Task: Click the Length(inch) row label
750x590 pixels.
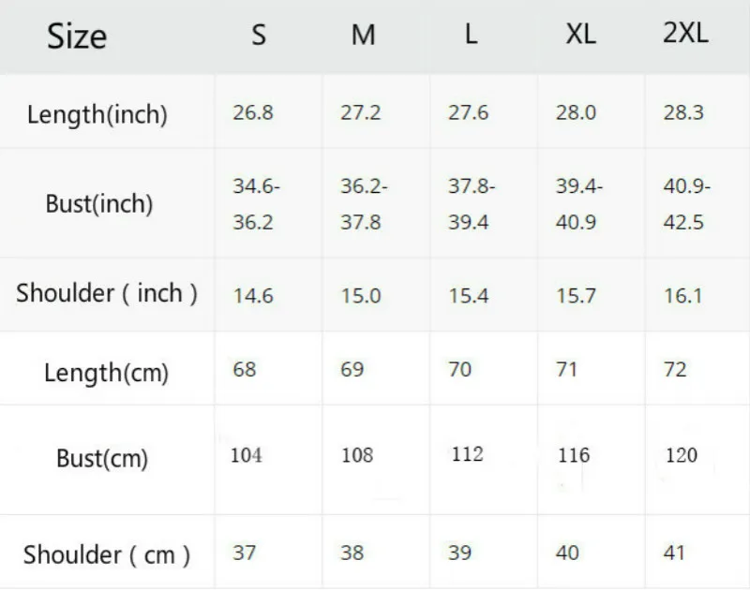Action: click(x=97, y=115)
